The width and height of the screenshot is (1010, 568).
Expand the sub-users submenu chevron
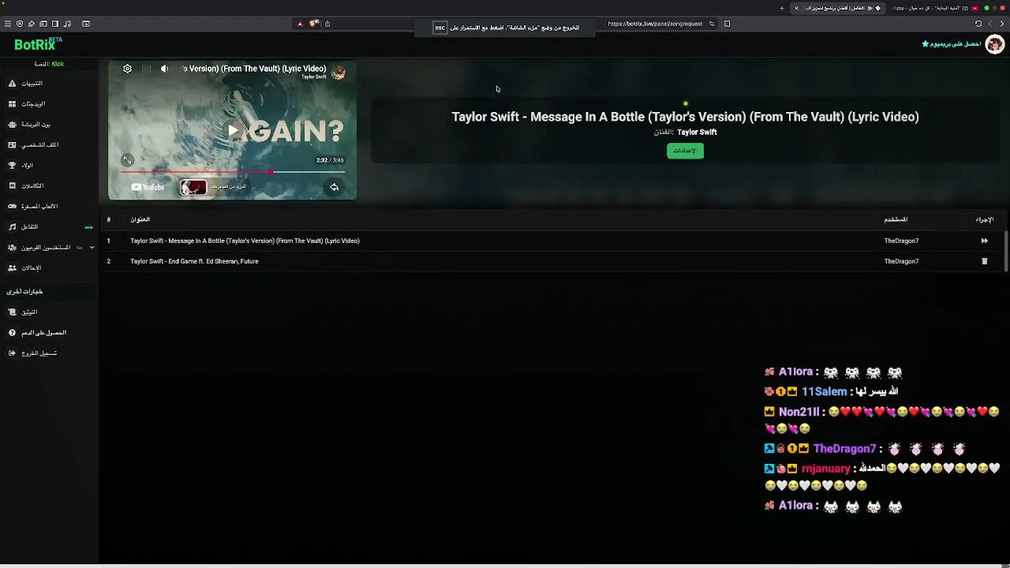coord(92,247)
